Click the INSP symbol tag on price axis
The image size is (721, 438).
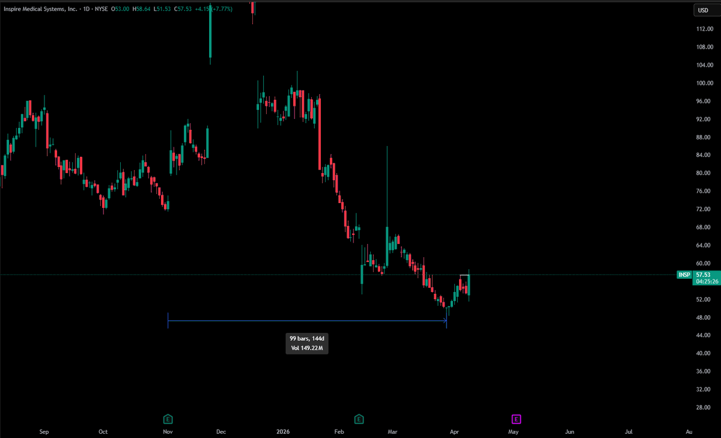point(684,275)
